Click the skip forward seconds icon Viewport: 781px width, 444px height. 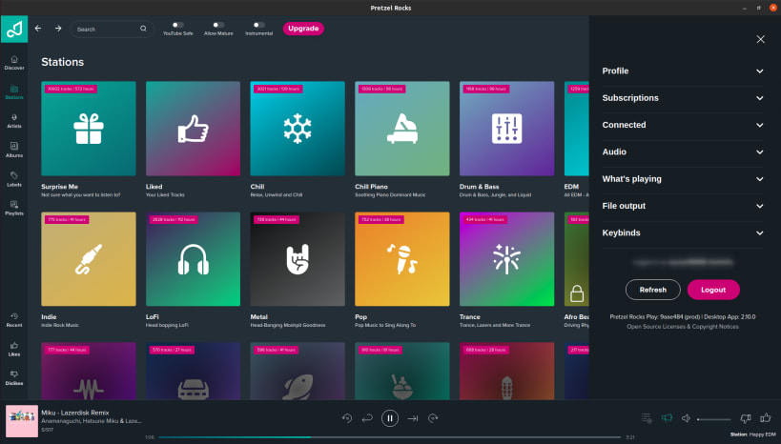pos(433,418)
